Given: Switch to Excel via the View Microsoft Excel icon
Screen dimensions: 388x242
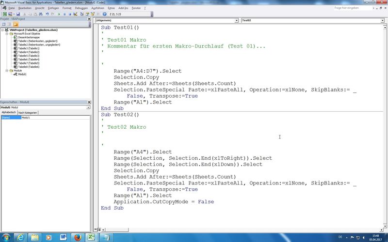Looking at the screenshot, I should click(4, 14).
